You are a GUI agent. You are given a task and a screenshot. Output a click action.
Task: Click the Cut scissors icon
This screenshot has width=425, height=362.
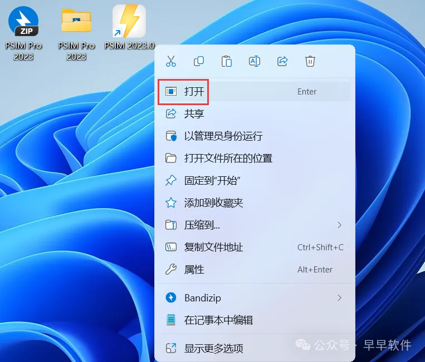pyautogui.click(x=171, y=61)
